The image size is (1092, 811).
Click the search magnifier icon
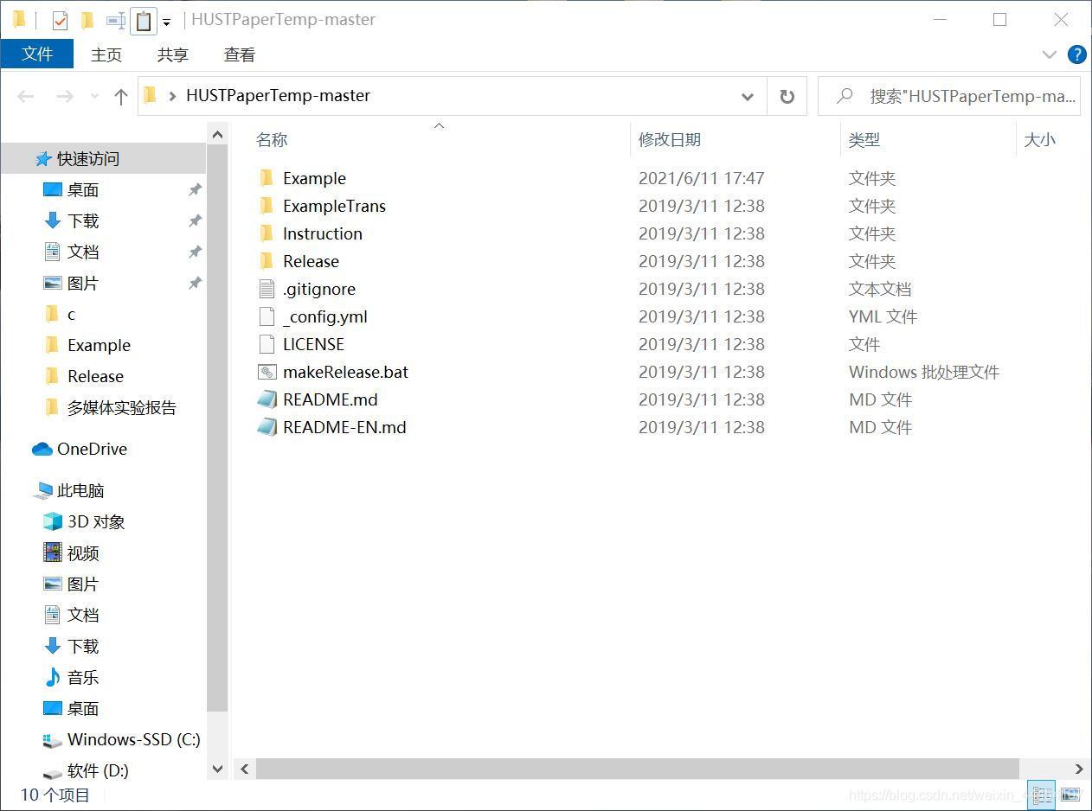point(845,96)
